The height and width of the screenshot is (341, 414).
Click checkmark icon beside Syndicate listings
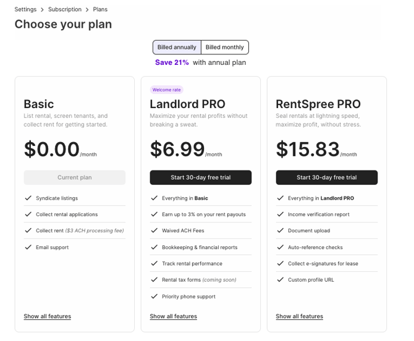[x=28, y=198]
